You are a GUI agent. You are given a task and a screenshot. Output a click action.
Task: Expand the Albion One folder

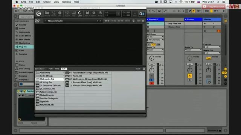pyautogui.click(x=50, y=73)
